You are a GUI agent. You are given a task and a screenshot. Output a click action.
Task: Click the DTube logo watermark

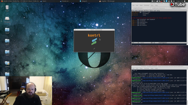pos(178,4)
